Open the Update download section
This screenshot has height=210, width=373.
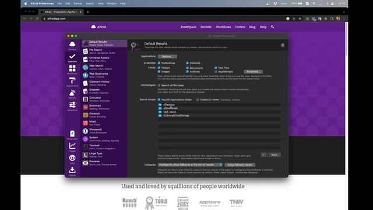click(72, 171)
